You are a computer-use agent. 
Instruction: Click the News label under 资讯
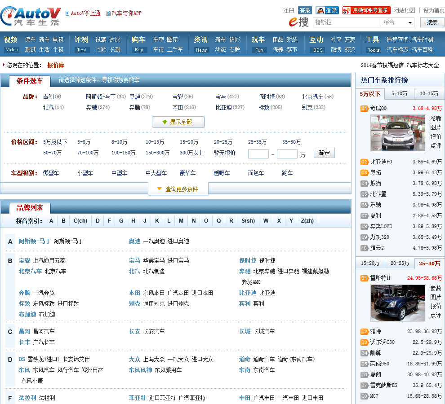point(201,50)
